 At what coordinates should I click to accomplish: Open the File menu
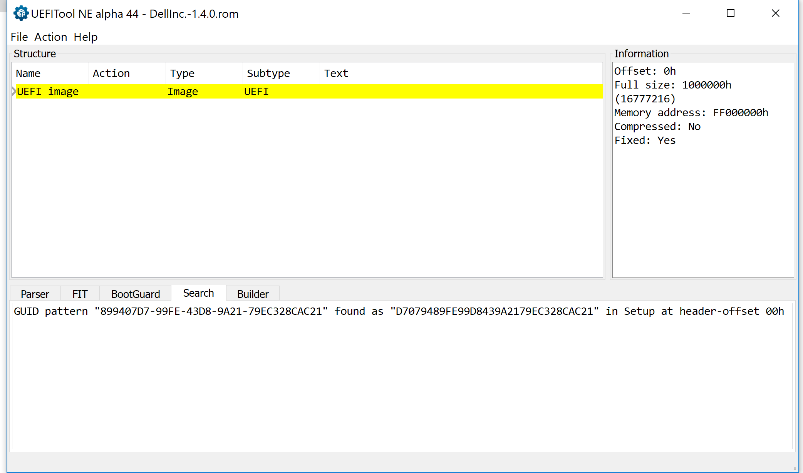coord(19,37)
